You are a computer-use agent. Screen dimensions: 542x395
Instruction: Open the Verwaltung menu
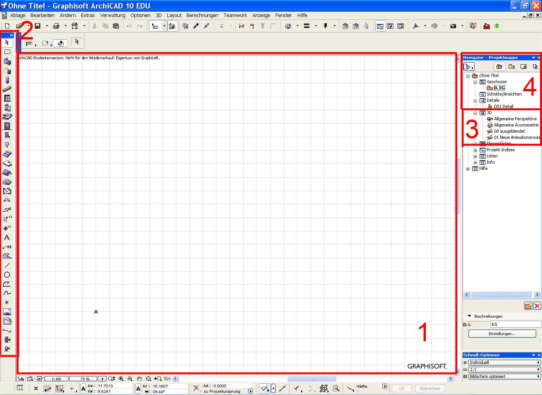[113, 15]
